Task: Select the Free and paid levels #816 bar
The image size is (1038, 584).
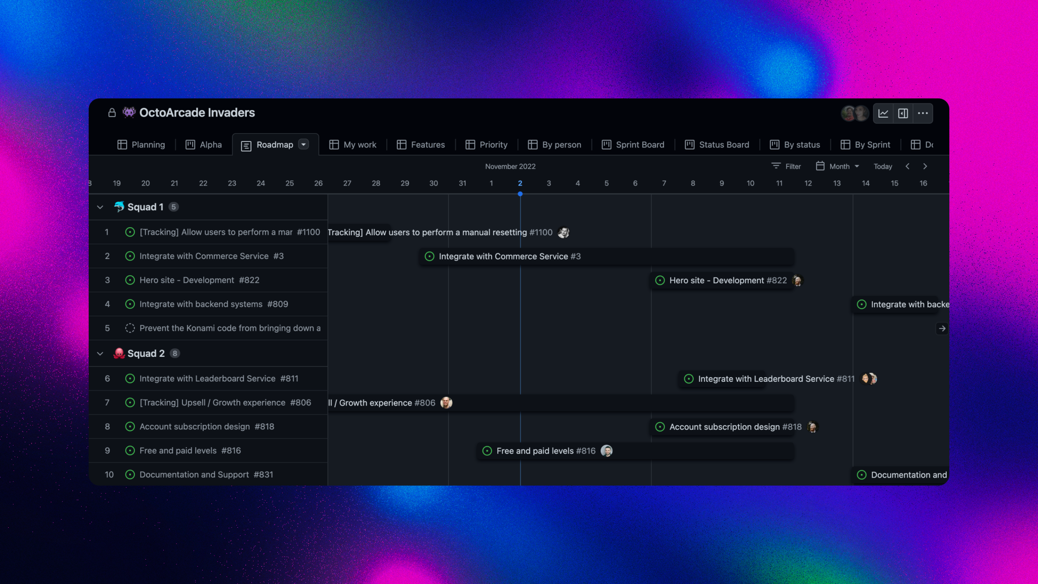Action: point(634,451)
